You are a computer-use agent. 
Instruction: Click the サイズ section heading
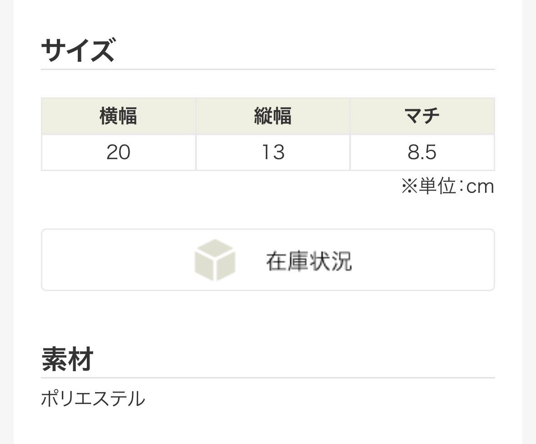[x=78, y=50]
